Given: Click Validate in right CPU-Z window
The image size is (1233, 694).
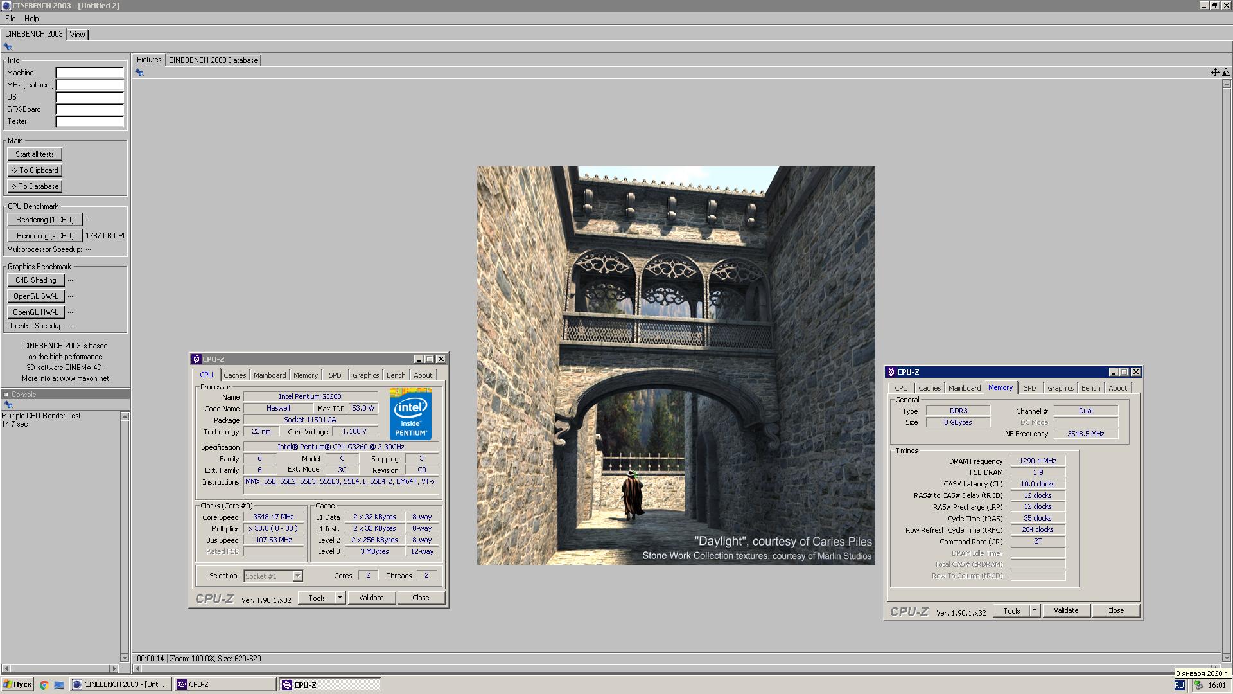Looking at the screenshot, I should point(1066,610).
